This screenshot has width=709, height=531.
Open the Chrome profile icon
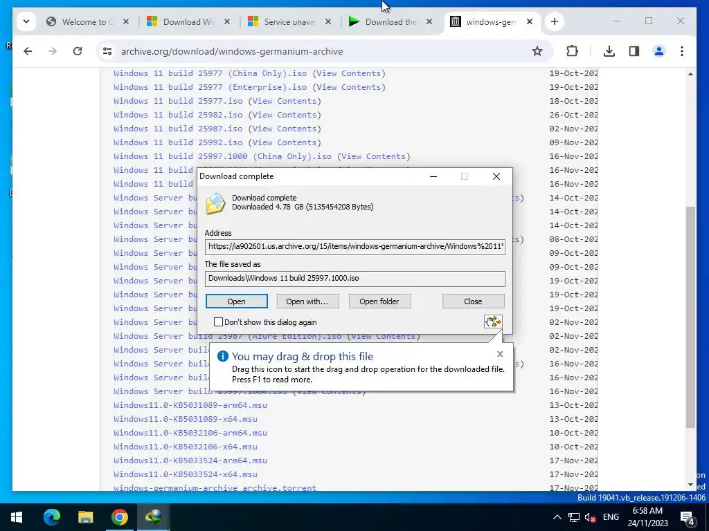coord(659,51)
